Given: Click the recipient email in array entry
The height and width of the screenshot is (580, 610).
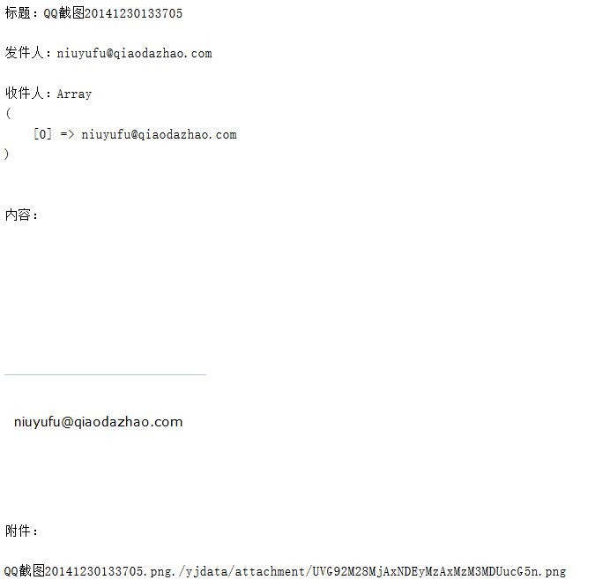Looking at the screenshot, I should [x=159, y=135].
